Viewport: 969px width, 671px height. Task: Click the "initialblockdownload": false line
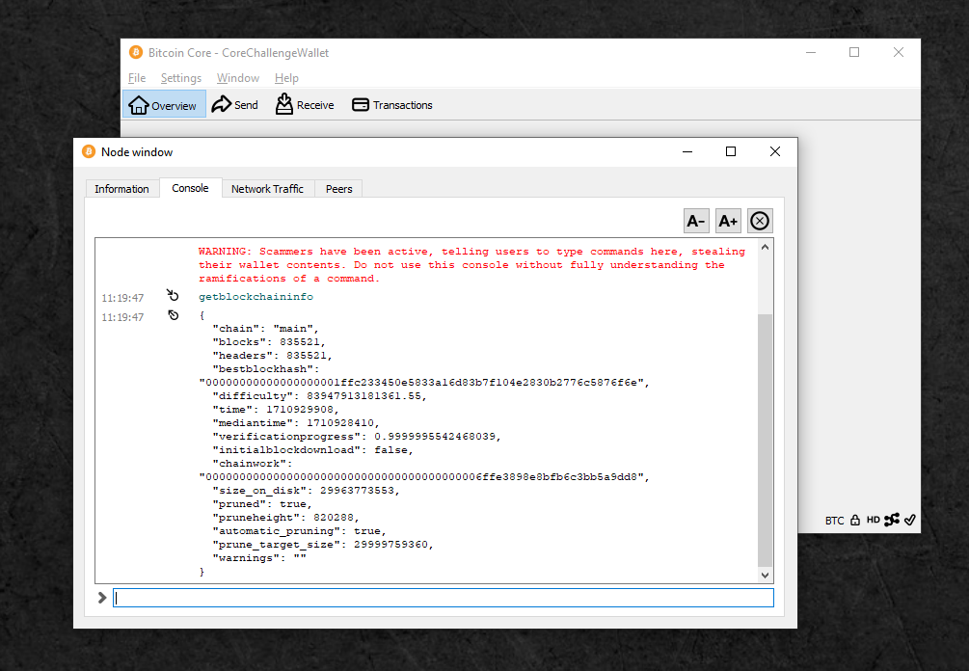312,450
